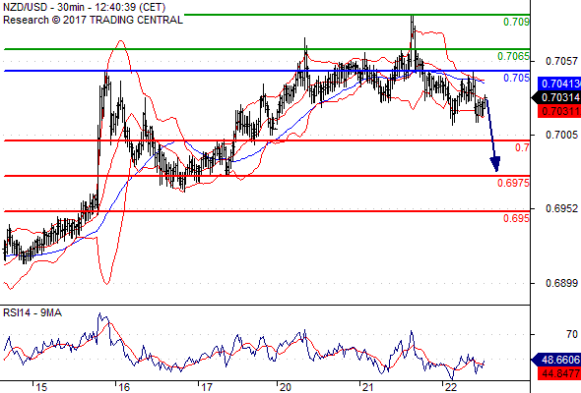Viewport: 581px width, 393px height.
Task: Click the blue 0.70413 price tag
Action: click(559, 84)
